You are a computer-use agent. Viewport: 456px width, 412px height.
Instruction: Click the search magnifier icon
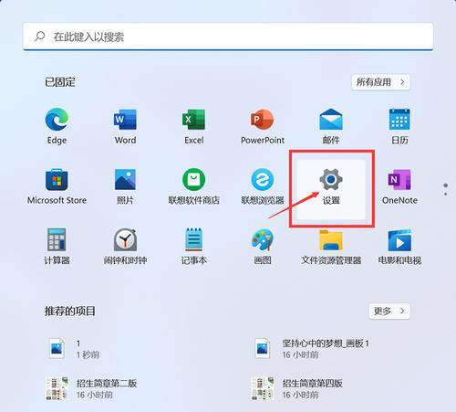coord(40,37)
